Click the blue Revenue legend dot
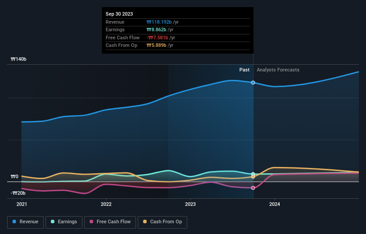 click(14, 221)
